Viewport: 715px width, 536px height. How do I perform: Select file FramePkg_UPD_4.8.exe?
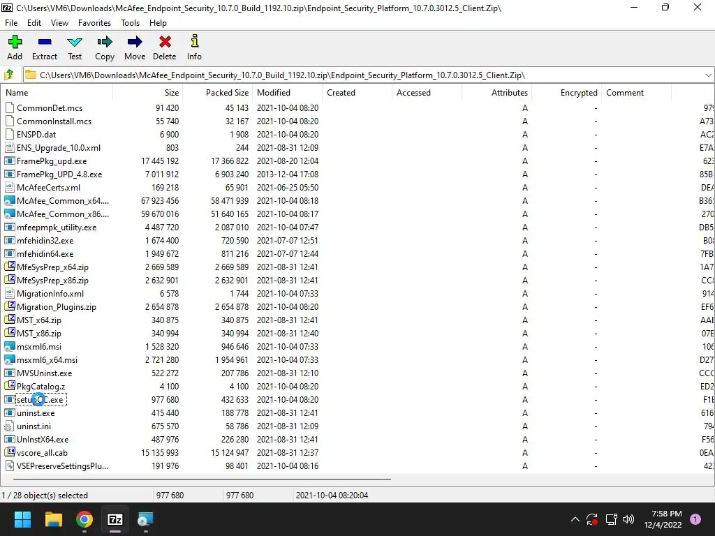tap(59, 174)
